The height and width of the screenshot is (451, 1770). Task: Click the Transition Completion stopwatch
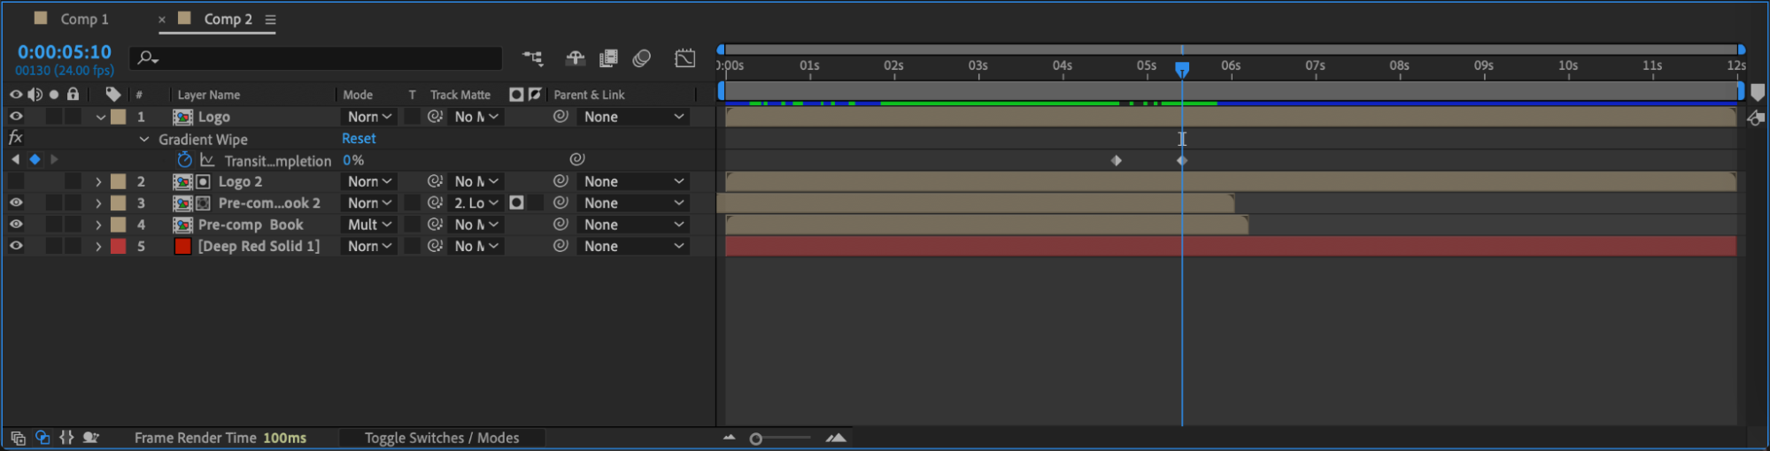pos(184,160)
